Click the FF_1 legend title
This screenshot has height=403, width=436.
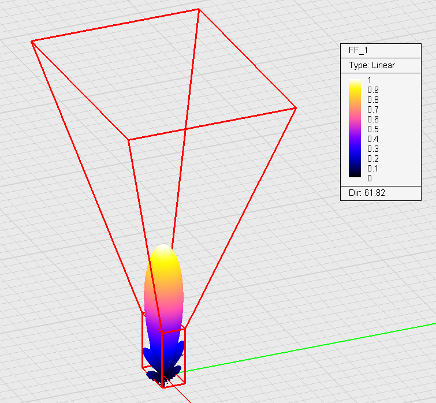click(358, 50)
